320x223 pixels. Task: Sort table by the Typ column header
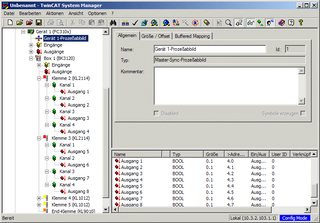click(187, 154)
